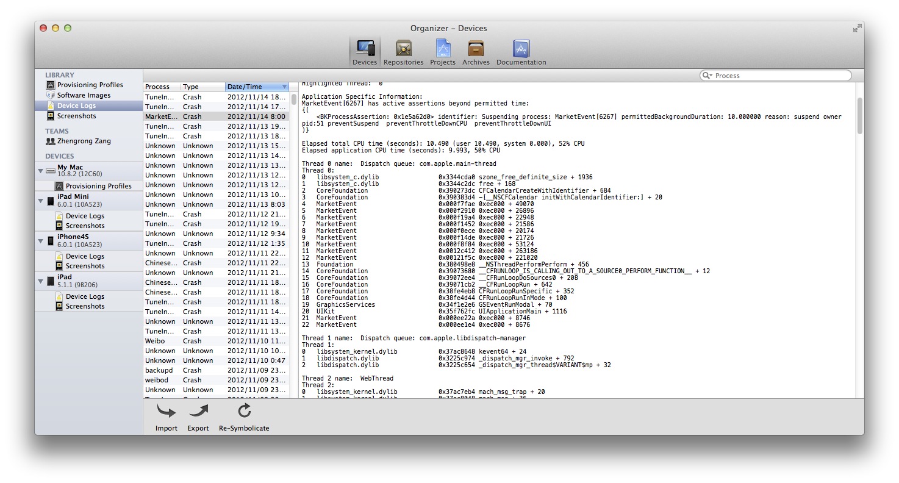899x483 pixels.
Task: Toggle full screen mode arrows icon
Action: pos(857,28)
